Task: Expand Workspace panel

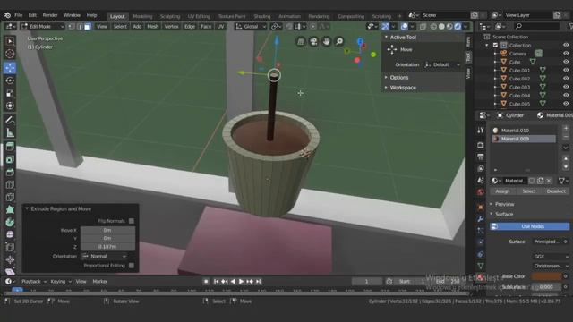Action: point(403,88)
